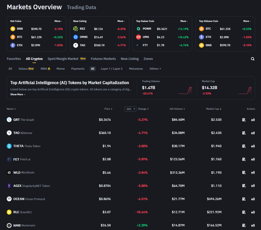Sort table by Price column
Image resolution: width=261 pixels, height=230 pixels.
108,109
